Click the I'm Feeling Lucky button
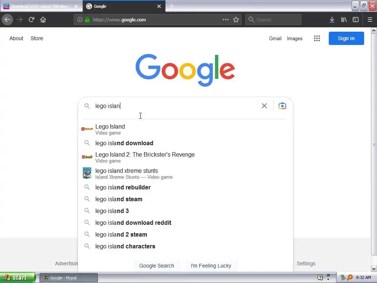Screen dimensions: 377x283 coord(211,266)
